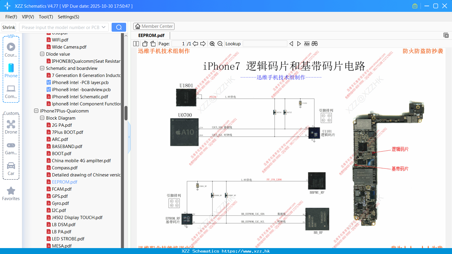Open ARC.pdf
452x254 pixels.
60,139
